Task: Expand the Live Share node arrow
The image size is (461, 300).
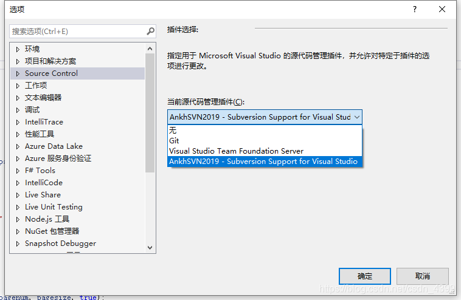Action: pyautogui.click(x=18, y=195)
